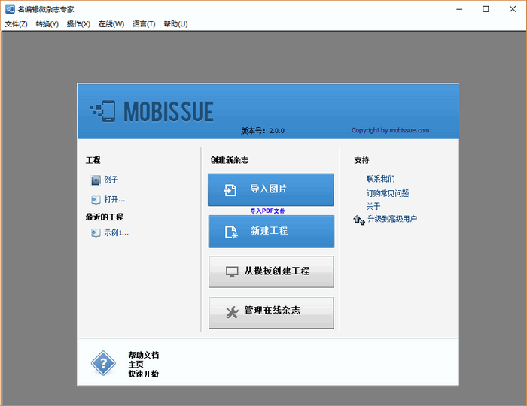Click the upgrade arrows icon
The image size is (527, 406).
pyautogui.click(x=359, y=220)
